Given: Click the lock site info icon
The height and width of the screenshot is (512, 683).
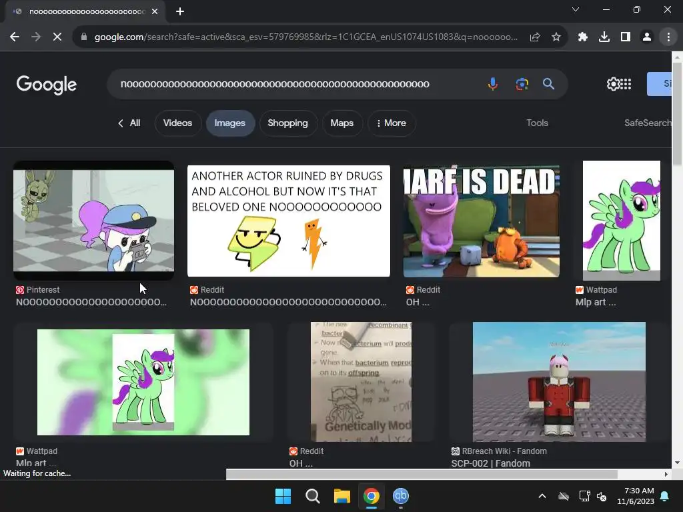Looking at the screenshot, I should [84, 37].
